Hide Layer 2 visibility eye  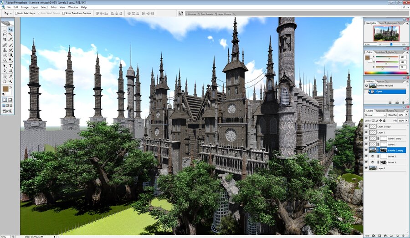click(x=366, y=132)
